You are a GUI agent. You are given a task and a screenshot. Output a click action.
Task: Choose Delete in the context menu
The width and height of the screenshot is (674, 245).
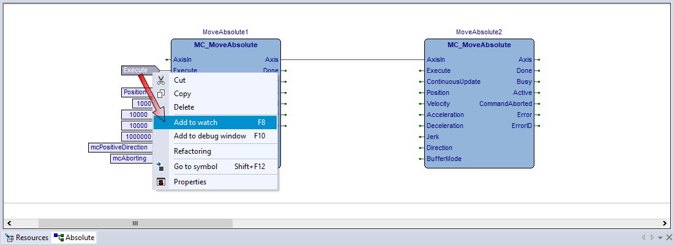(184, 107)
